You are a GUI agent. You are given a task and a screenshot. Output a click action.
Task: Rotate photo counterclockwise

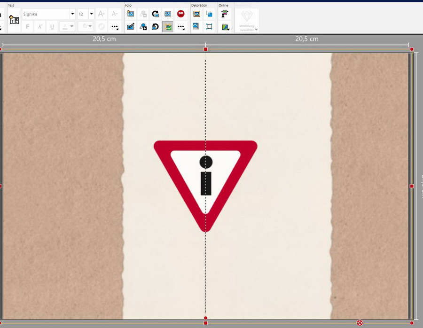156,27
